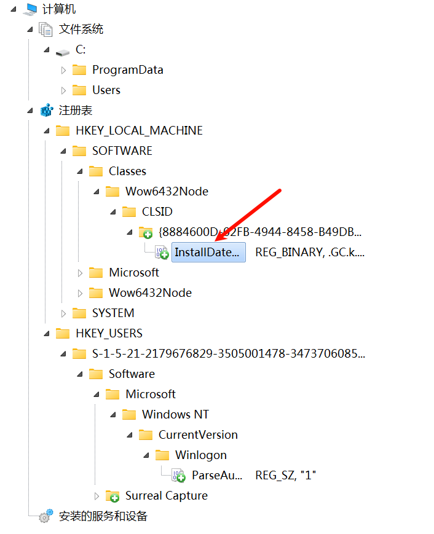The image size is (434, 534).
Task: Click the computer icon at tree root
Action: coord(31,9)
